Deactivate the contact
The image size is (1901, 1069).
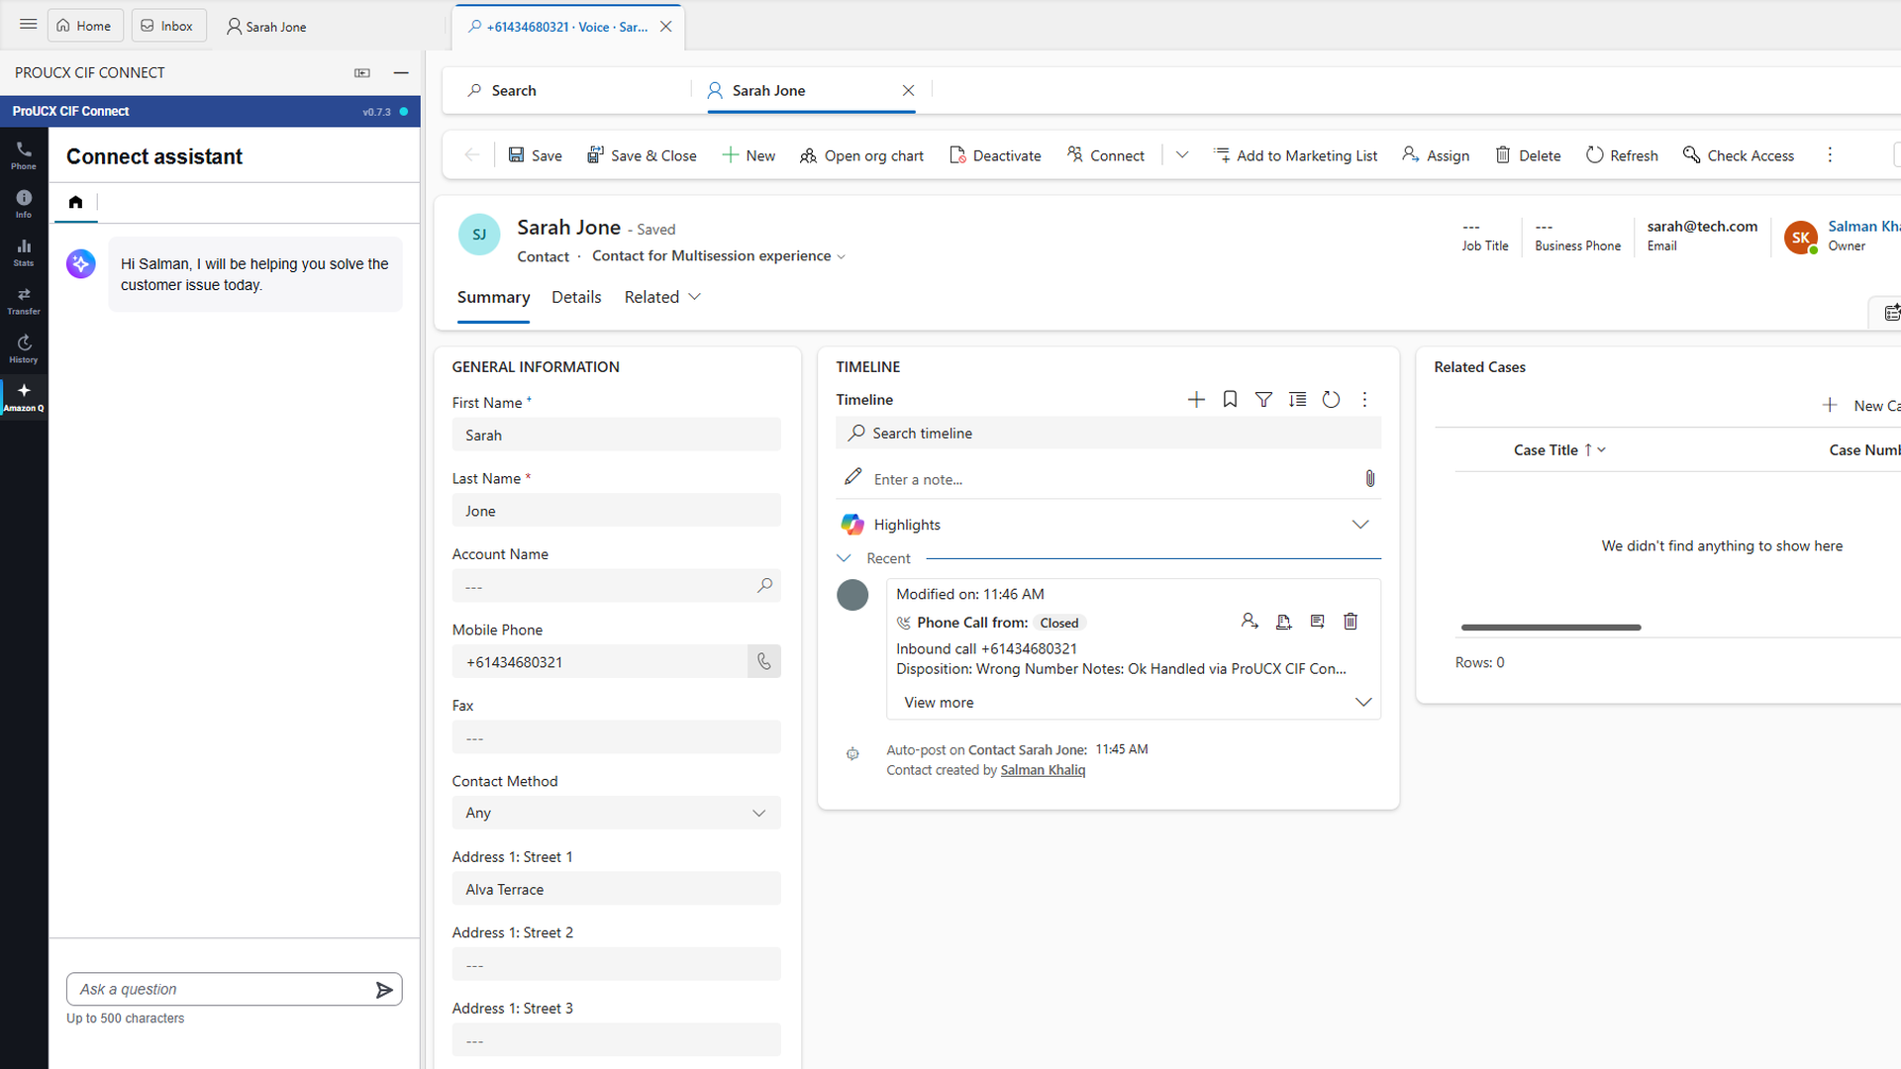tap(995, 155)
